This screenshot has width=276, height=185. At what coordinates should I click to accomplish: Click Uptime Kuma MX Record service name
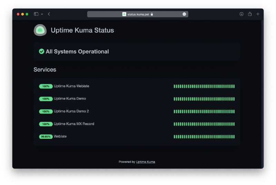[x=74, y=124]
